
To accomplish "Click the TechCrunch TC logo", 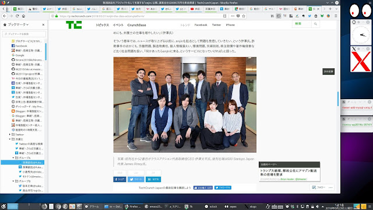I will point(74,24).
